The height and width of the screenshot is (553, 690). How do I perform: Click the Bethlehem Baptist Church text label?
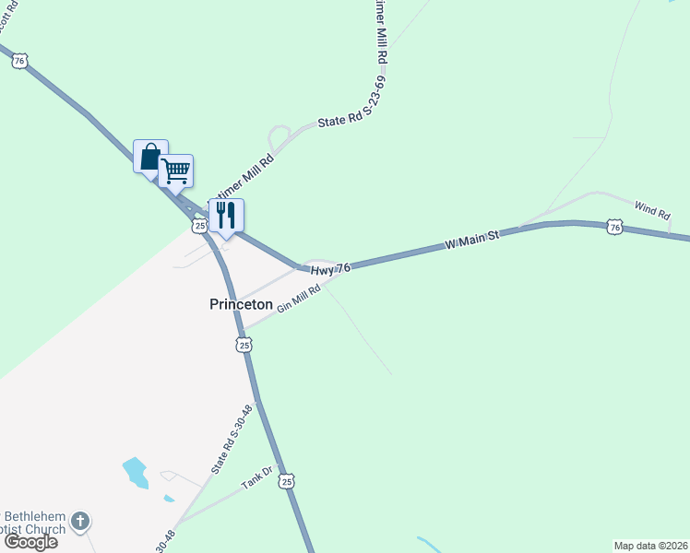tap(33, 523)
